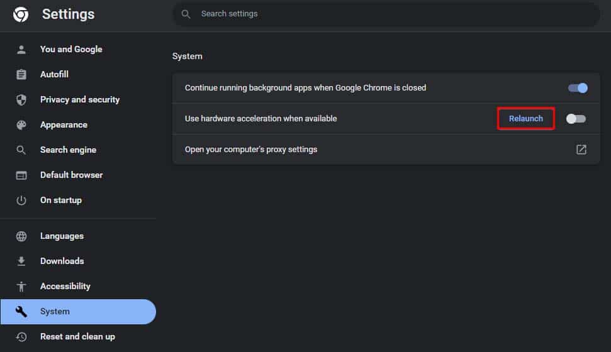611x352 pixels.
Task: Click the Relaunch button
Action: pyautogui.click(x=525, y=119)
